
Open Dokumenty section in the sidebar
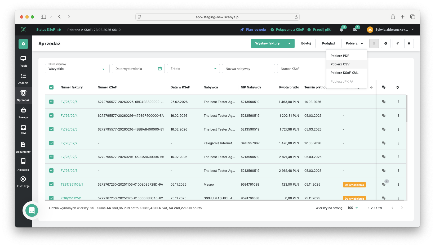[23, 147]
